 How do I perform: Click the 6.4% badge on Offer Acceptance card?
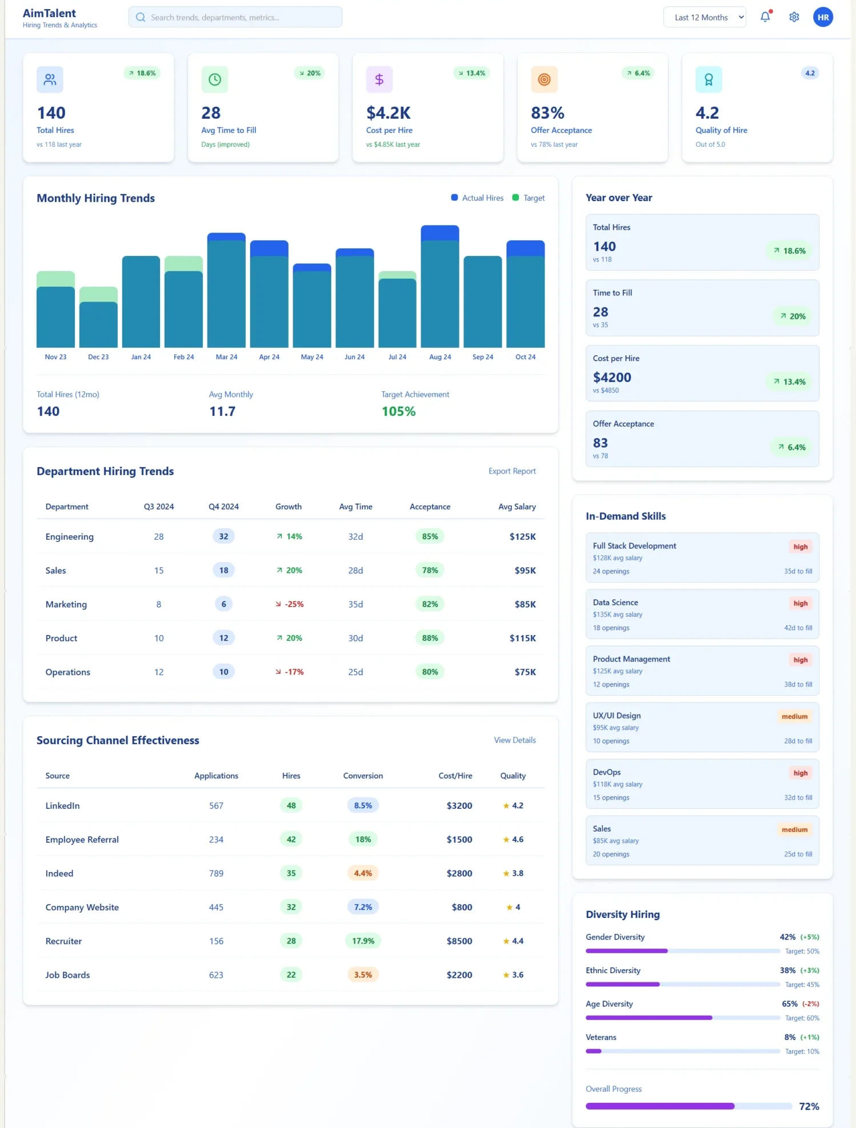638,73
